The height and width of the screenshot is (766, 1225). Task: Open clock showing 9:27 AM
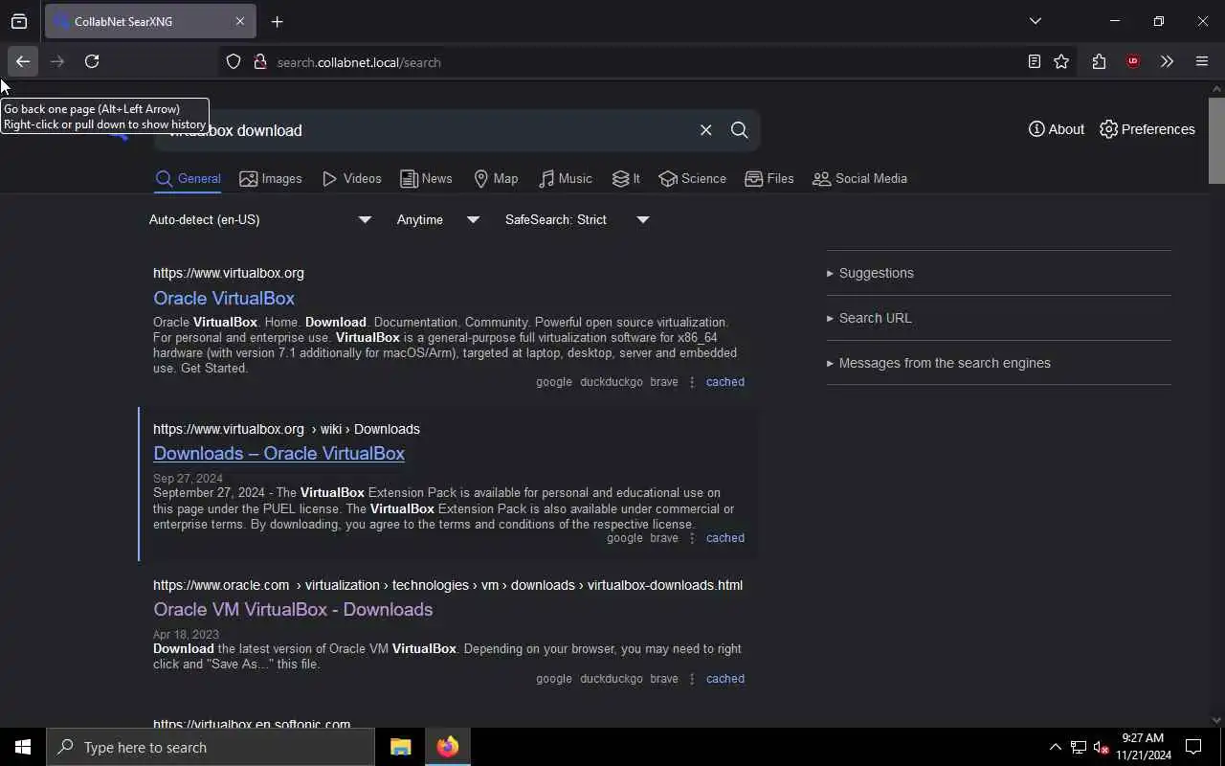(x=1143, y=747)
